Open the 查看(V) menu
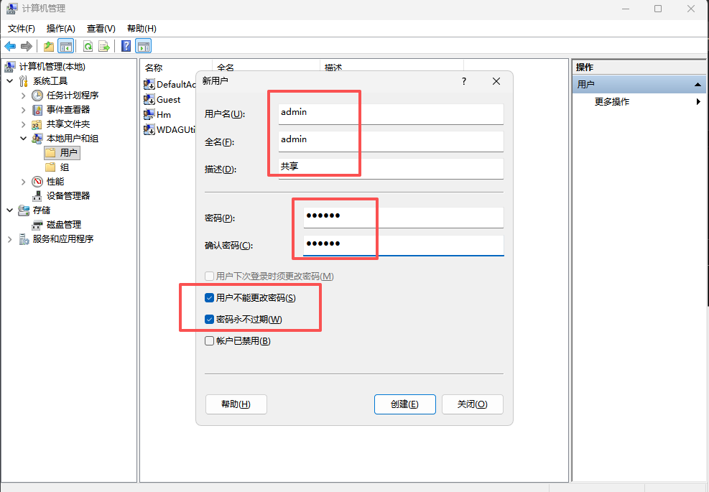Screen dimensions: 709x492 tap(101, 29)
